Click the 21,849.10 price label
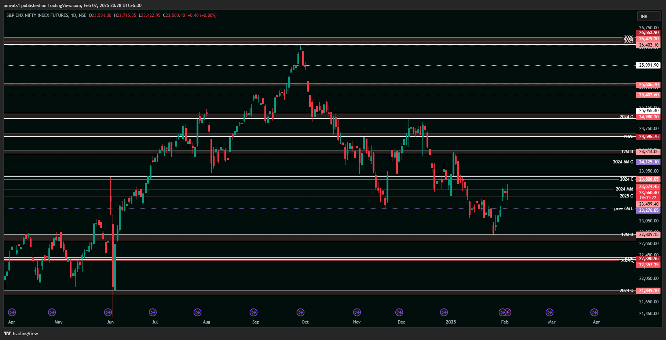The image size is (666, 340). [648, 291]
